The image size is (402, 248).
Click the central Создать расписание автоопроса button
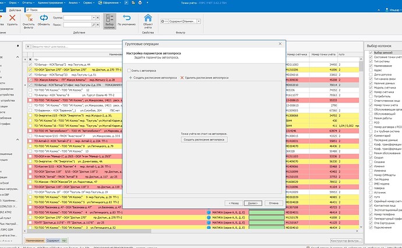(x=204, y=140)
